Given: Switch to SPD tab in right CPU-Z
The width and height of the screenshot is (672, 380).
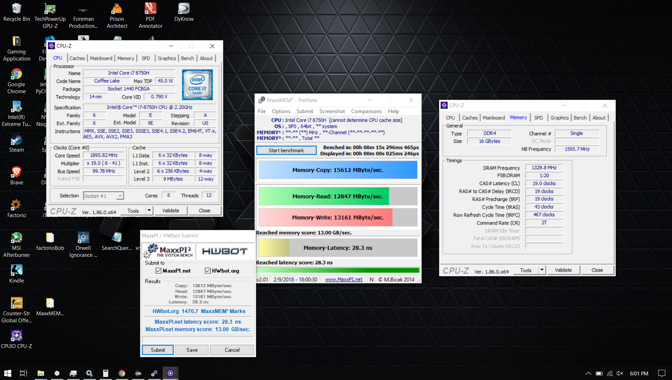Looking at the screenshot, I should pyautogui.click(x=538, y=118).
